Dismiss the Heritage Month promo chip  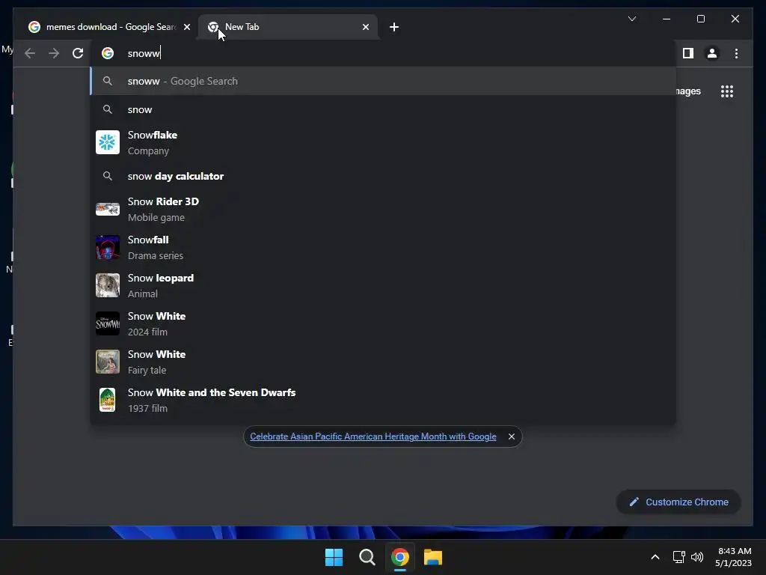(512, 436)
